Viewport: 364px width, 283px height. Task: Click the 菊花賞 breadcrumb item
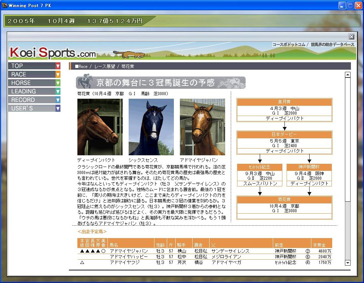coord(128,67)
